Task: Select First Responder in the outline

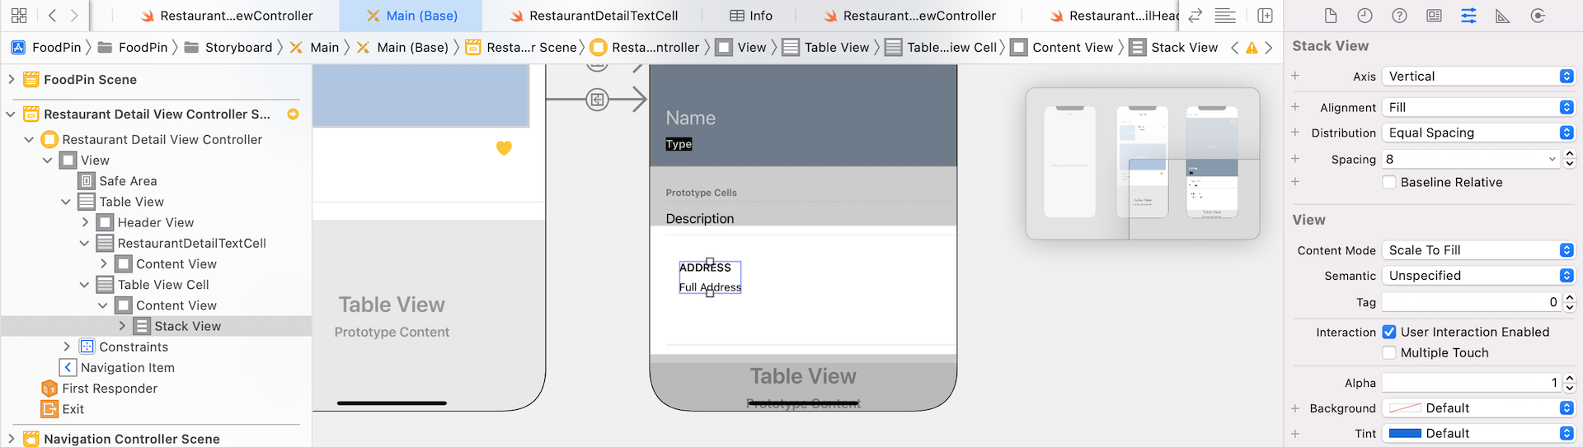Action: click(x=99, y=389)
